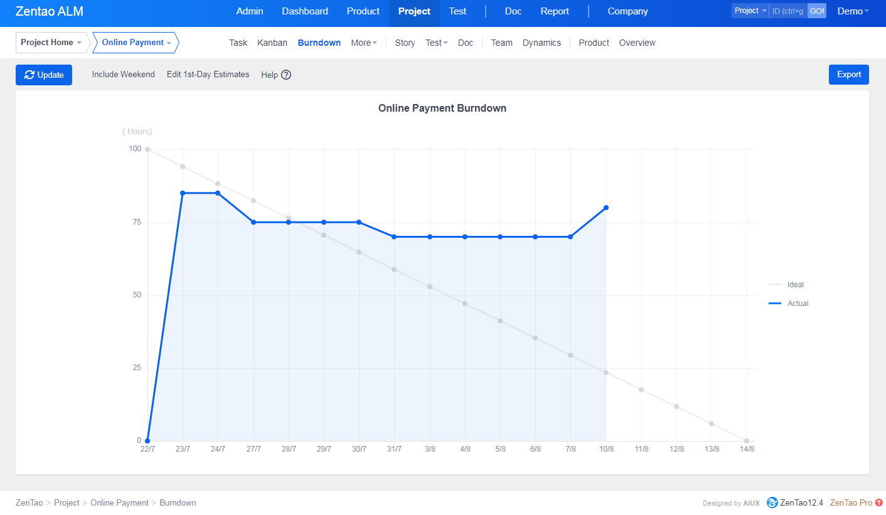Click the Actual data point at 10/8
Screen dimensions: 886x515
click(x=606, y=208)
